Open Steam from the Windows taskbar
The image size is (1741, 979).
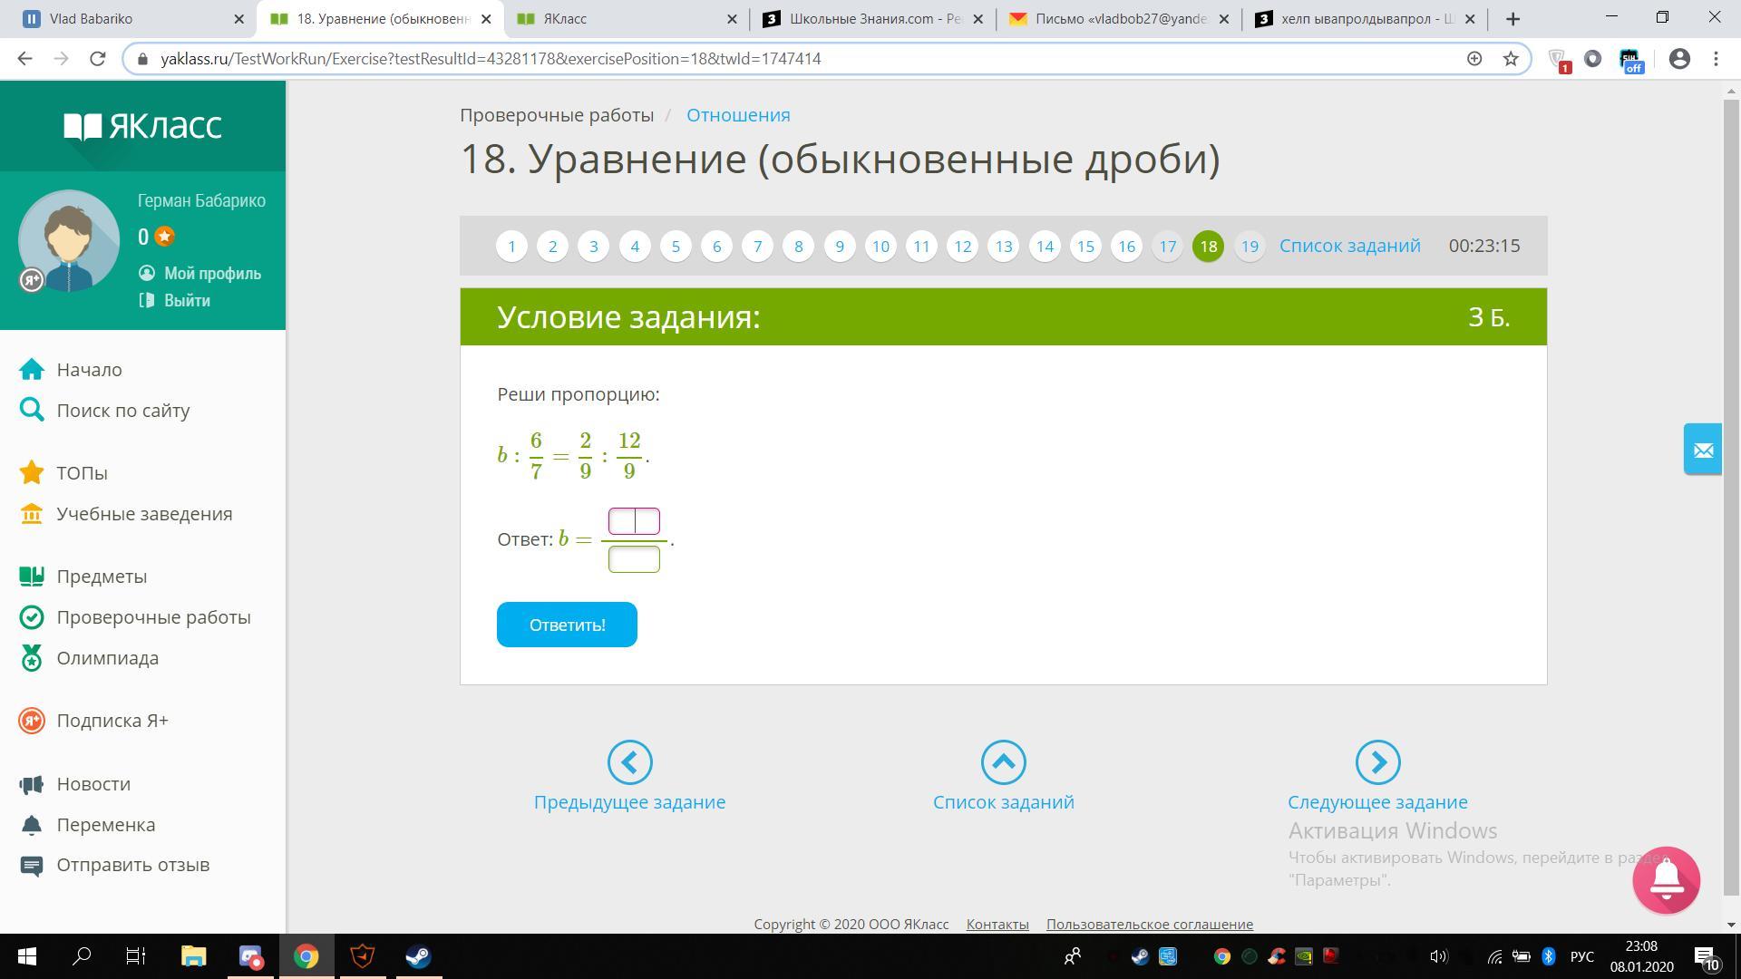click(418, 956)
